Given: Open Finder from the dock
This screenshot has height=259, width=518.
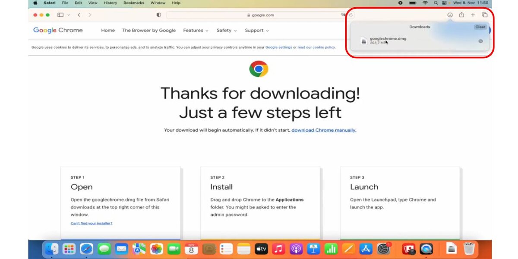Looking at the screenshot, I should point(52,249).
